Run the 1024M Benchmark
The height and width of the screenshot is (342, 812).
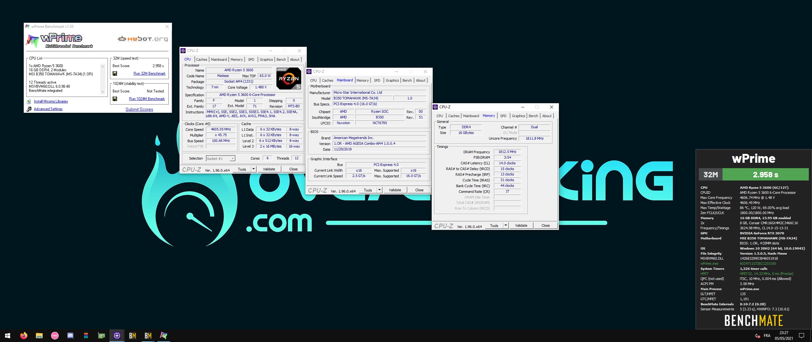147,99
